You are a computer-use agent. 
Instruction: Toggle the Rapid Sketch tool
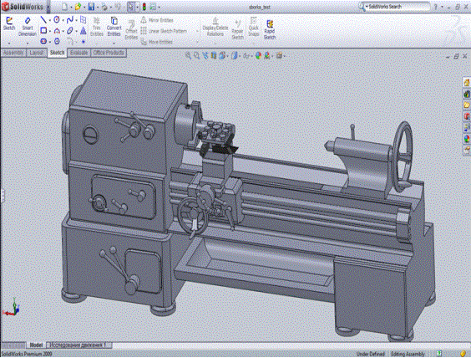pyautogui.click(x=270, y=29)
